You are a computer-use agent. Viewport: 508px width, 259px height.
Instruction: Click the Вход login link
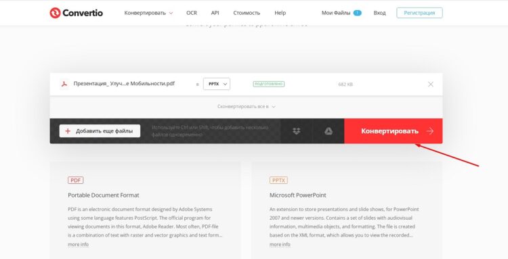[x=379, y=13]
